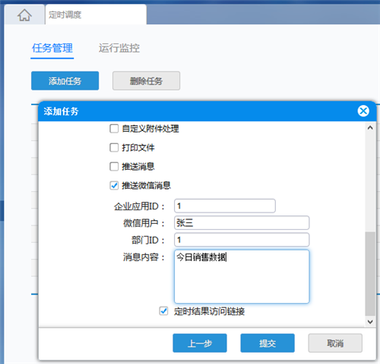Screen dimensions: 380x364
Task: Click the dialog scrollbar up arrow
Action: (x=370, y=128)
